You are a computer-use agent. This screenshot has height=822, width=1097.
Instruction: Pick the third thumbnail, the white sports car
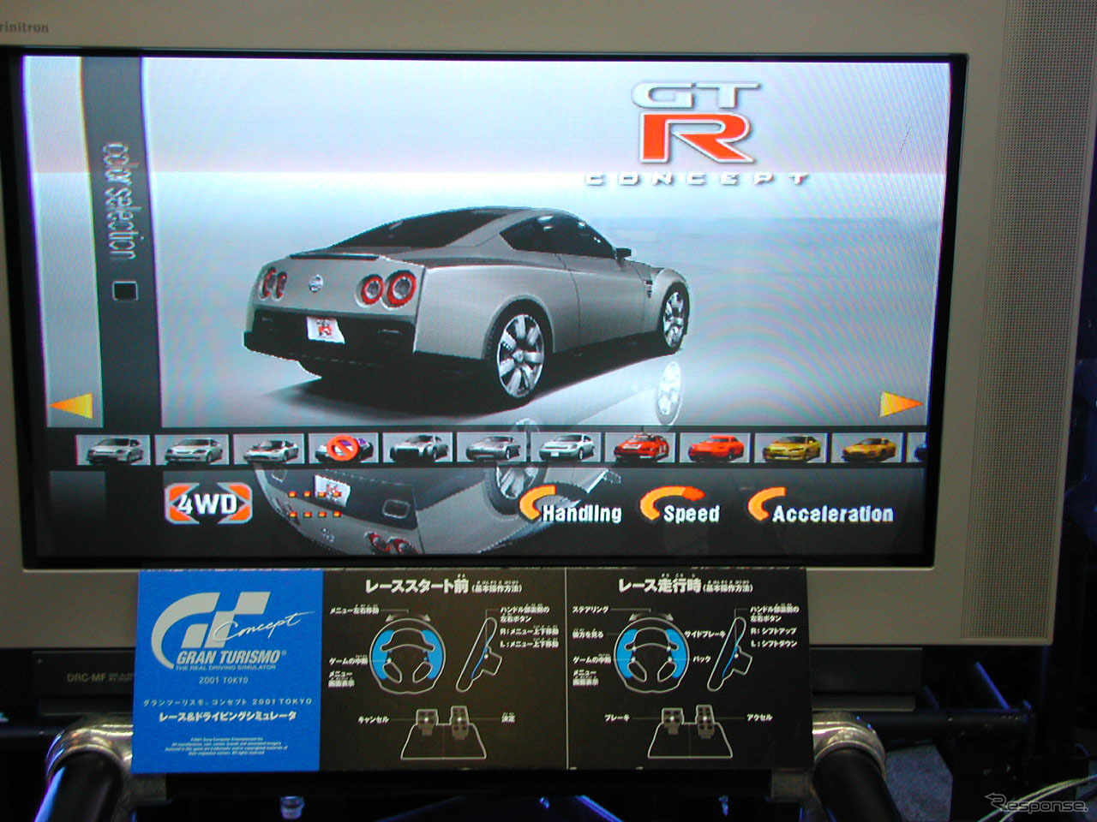[x=269, y=449]
